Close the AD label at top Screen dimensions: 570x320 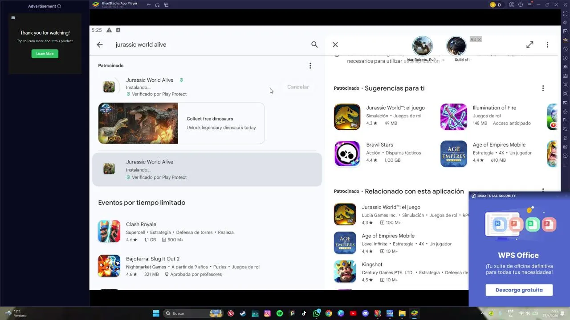[x=479, y=40]
